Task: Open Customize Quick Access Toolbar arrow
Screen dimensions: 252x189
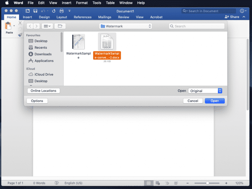Action: [70, 11]
